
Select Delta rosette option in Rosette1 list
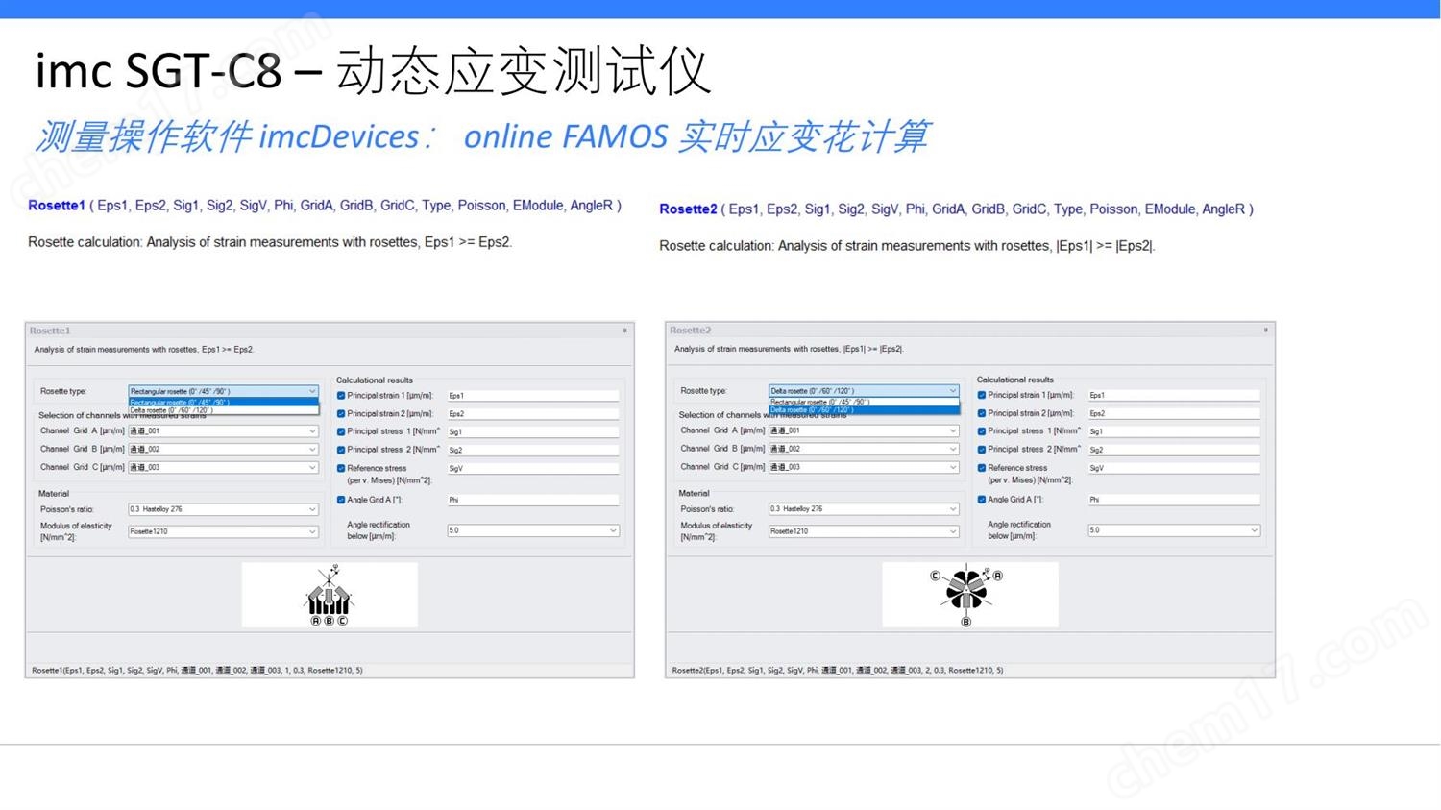point(223,410)
